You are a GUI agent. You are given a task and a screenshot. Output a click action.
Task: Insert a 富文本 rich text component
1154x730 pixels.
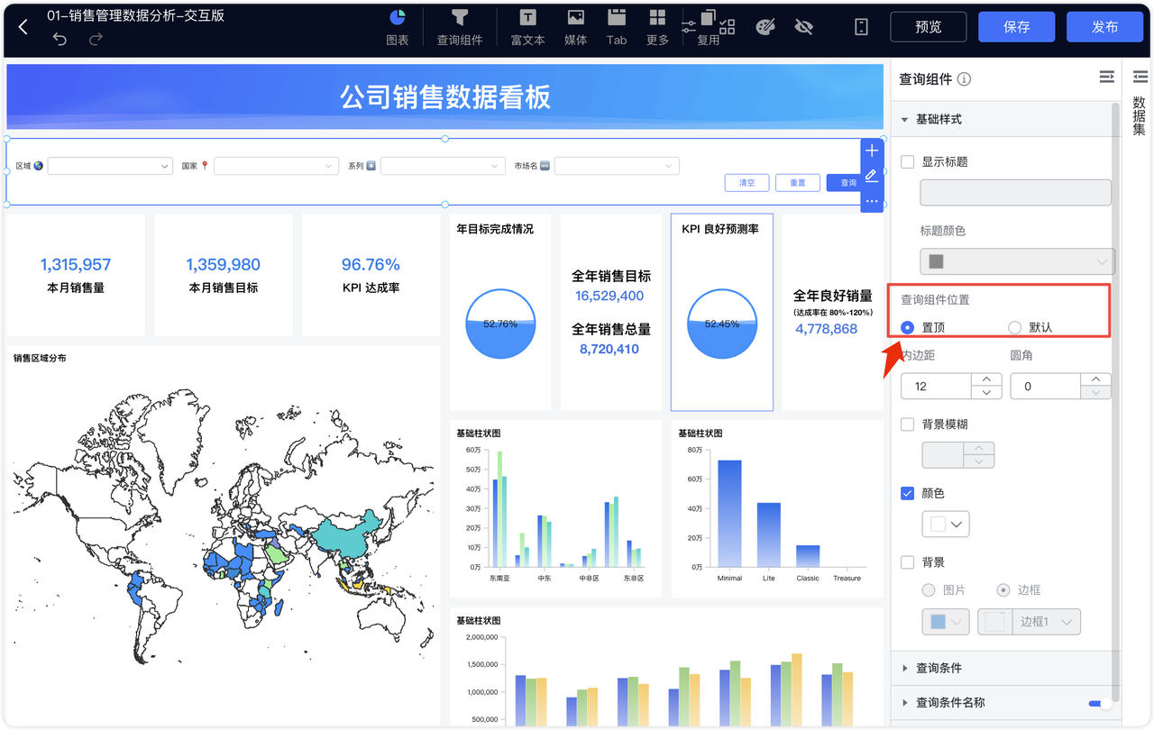527,26
